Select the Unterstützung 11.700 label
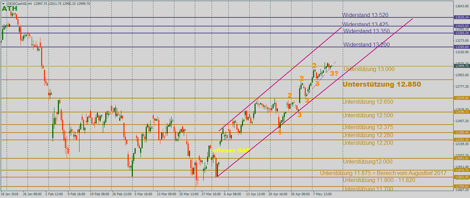 click(x=368, y=189)
